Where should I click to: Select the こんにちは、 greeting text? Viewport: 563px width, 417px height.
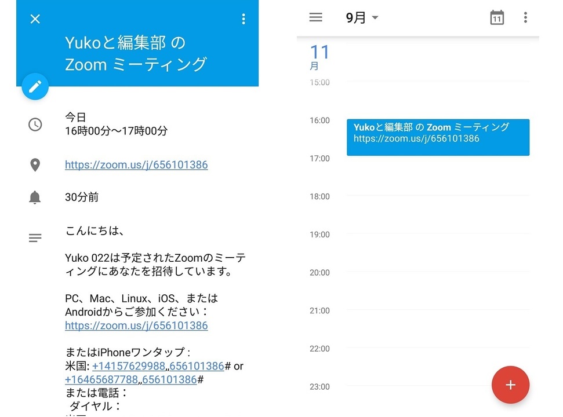(95, 230)
